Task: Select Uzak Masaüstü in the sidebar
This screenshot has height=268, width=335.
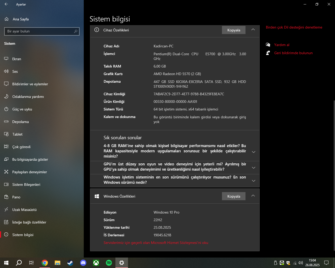Action: click(x=42, y=210)
